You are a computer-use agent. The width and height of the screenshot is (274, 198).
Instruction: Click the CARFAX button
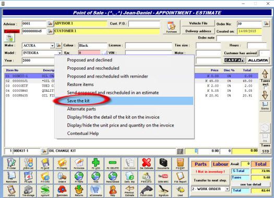tap(234, 60)
